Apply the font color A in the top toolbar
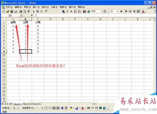157x114 pixels. click(x=143, y=11)
